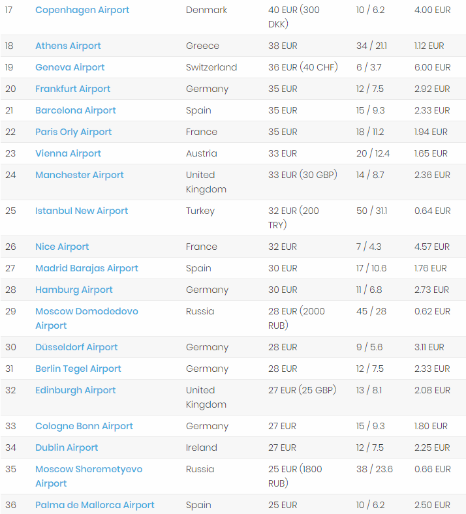Select the Dublin Airport link

(67, 447)
